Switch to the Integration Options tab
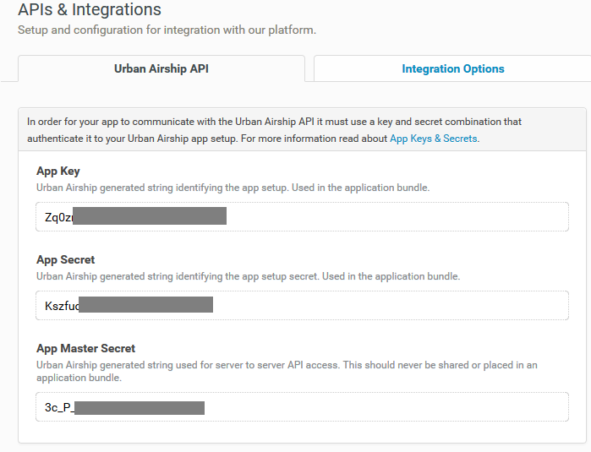 [x=452, y=68]
